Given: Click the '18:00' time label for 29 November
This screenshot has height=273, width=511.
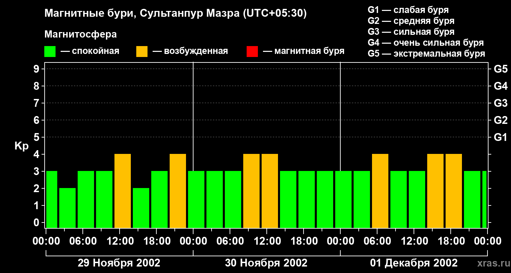Looking at the screenshot, I should [156, 241].
